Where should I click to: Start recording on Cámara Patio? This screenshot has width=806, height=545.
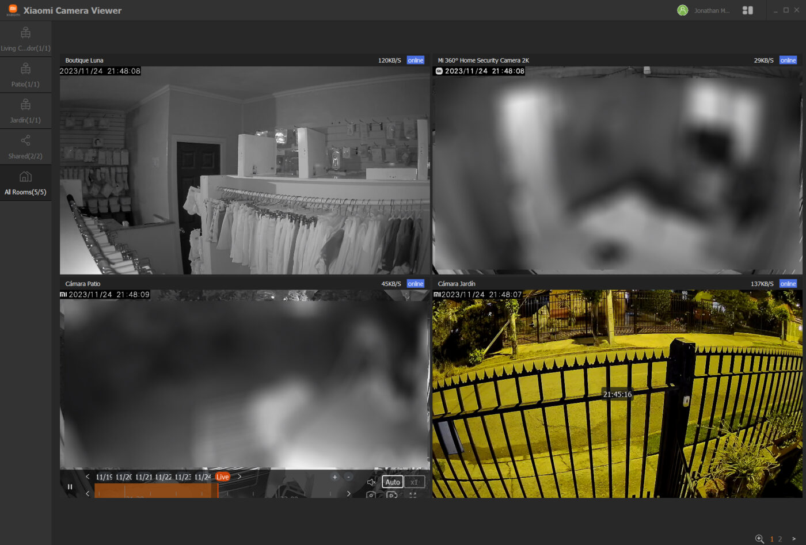tap(392, 495)
